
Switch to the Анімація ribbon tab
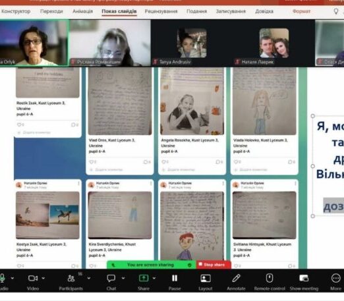[x=83, y=11]
